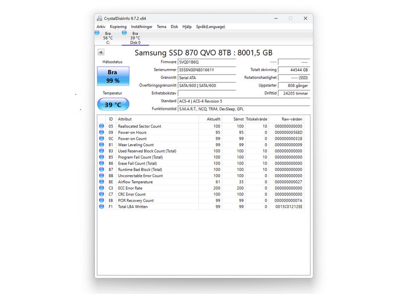Click the Standard field ACS-4 Revision 5
The width and height of the screenshot is (409, 294).
[x=244, y=101]
